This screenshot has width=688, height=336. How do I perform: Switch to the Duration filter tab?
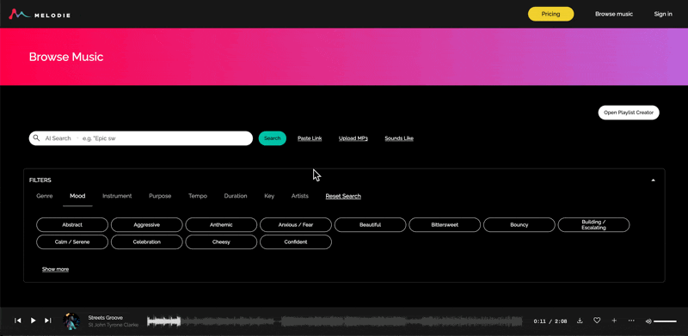tap(236, 196)
